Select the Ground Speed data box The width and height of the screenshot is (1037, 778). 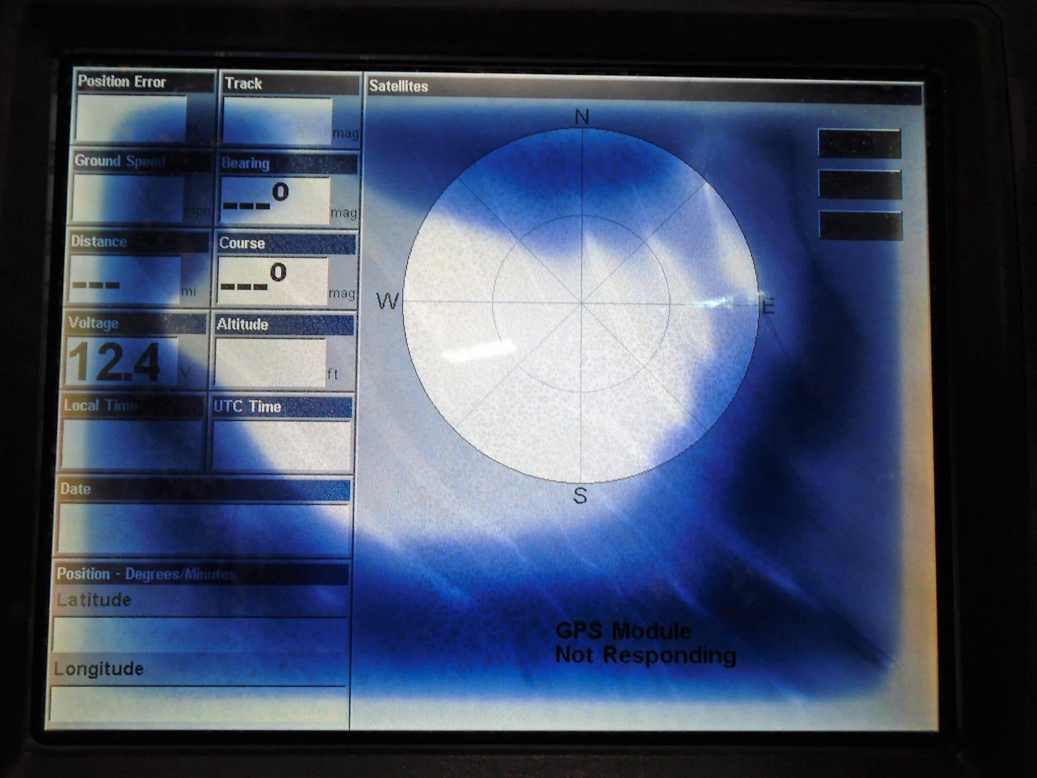pos(128,198)
